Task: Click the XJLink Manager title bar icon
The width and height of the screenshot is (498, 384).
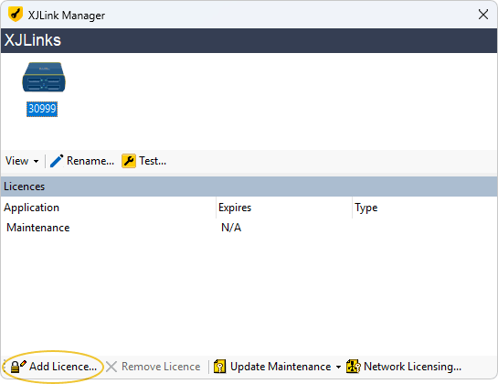Action: tap(16, 15)
